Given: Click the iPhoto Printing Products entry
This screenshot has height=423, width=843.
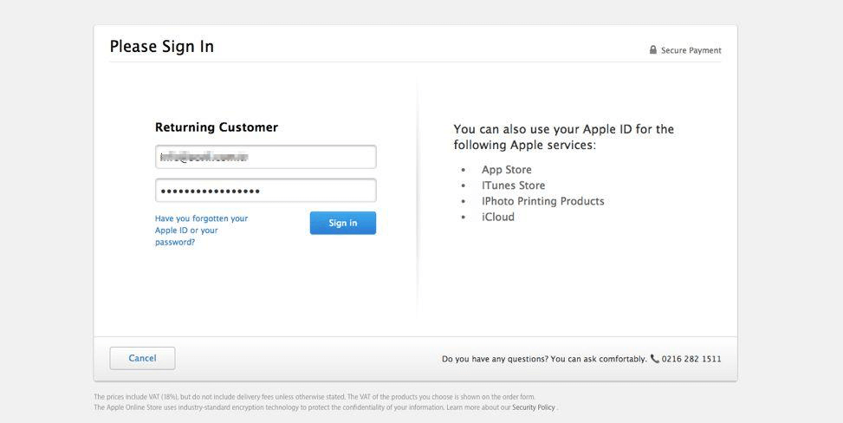Looking at the screenshot, I should [x=542, y=201].
